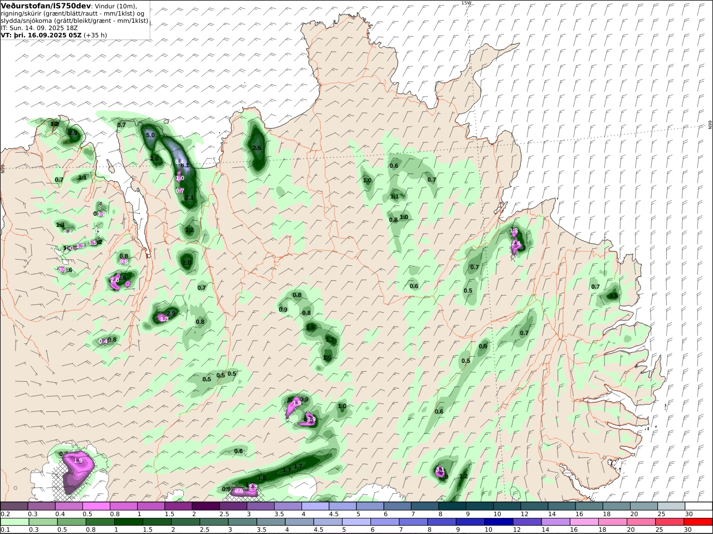
Task: Select the 25 light grey swatch, upper legend
Action: pyautogui.click(x=671, y=506)
